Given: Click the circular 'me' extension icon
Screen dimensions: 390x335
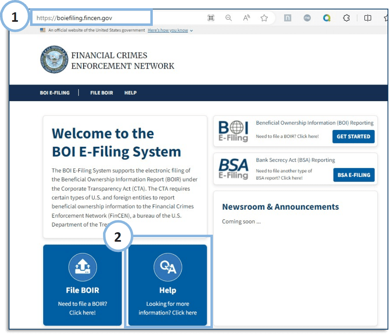Looking at the screenshot, I should pos(307,18).
